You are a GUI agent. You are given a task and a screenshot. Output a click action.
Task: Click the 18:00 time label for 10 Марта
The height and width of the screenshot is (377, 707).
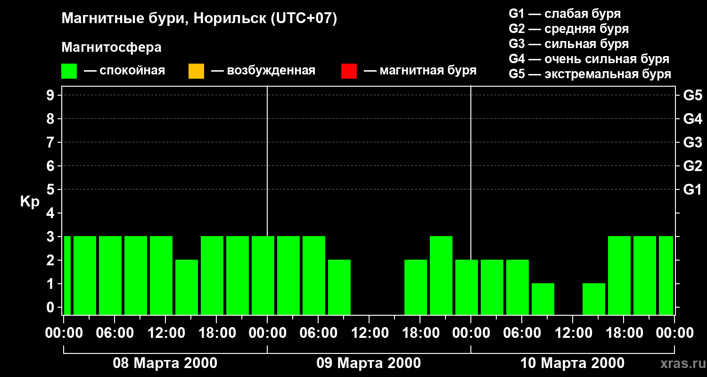624,333
